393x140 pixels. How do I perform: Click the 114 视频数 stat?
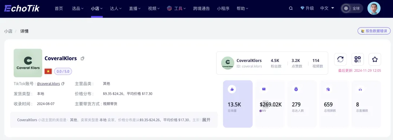[x=318, y=63]
